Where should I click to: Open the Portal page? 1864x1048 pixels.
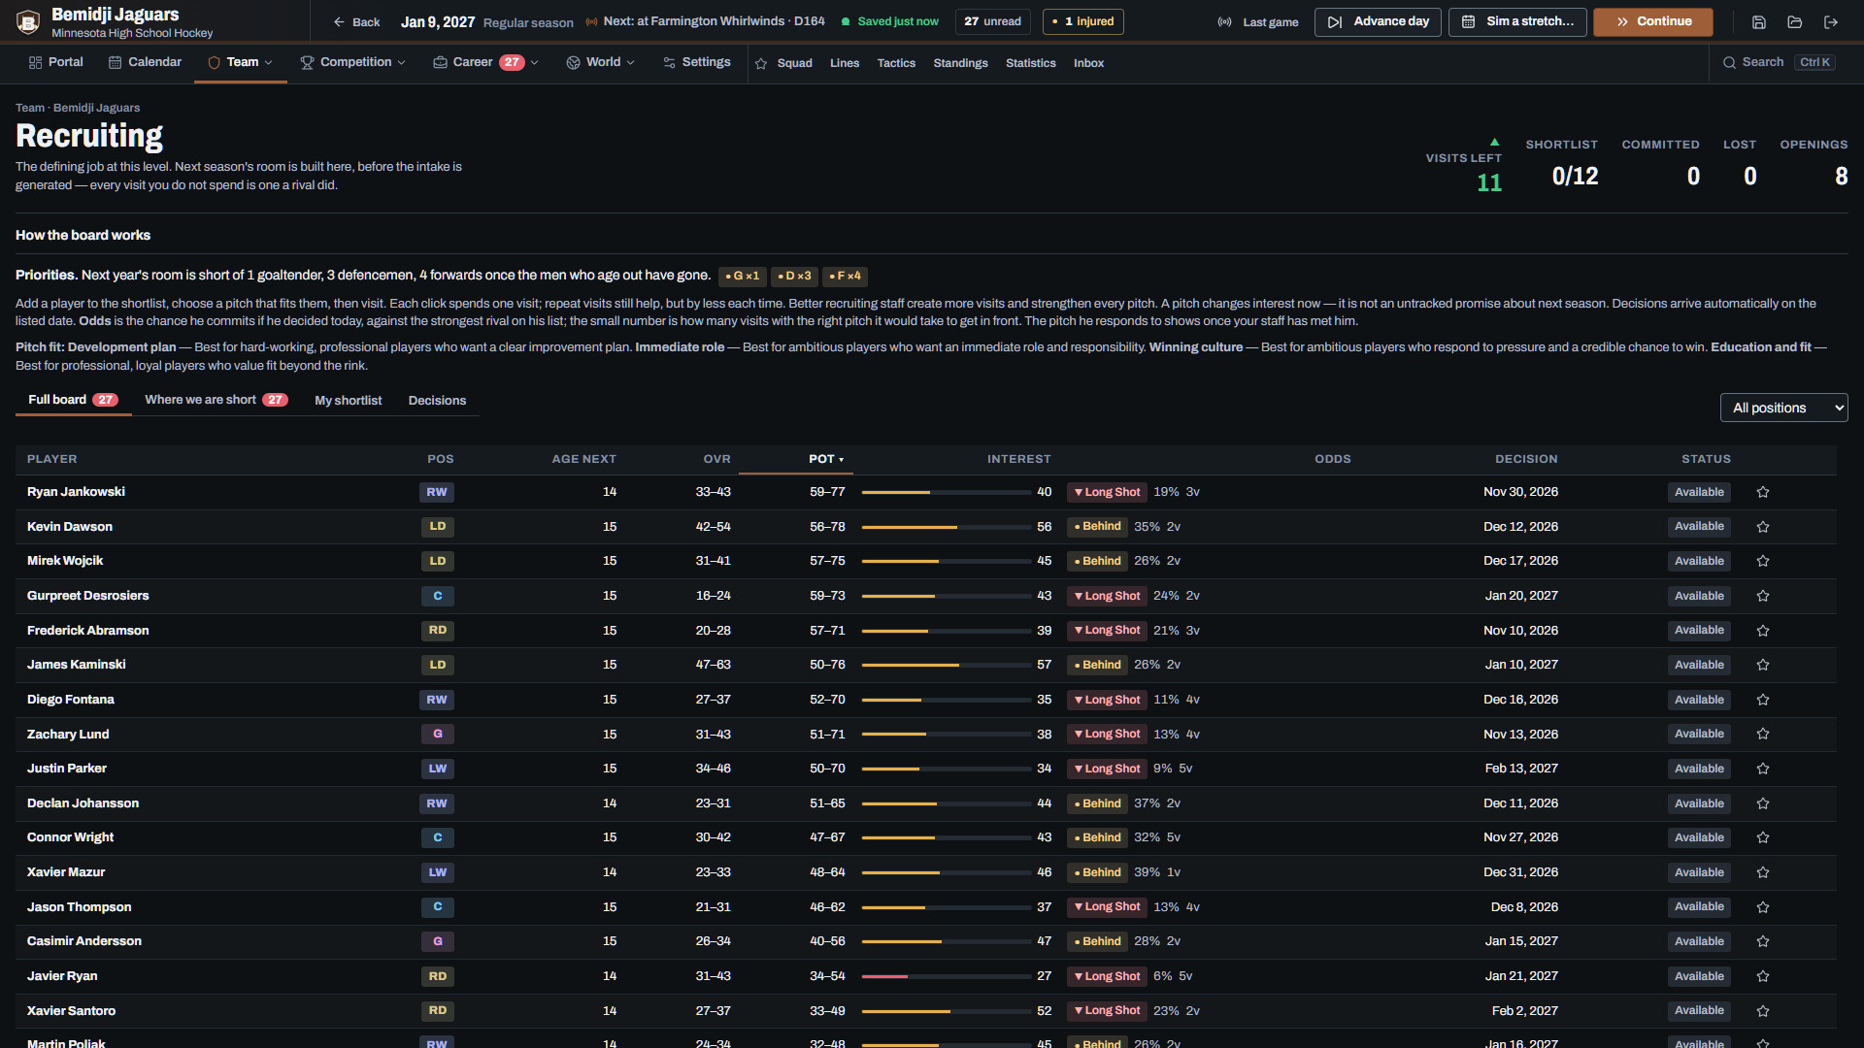[56, 62]
